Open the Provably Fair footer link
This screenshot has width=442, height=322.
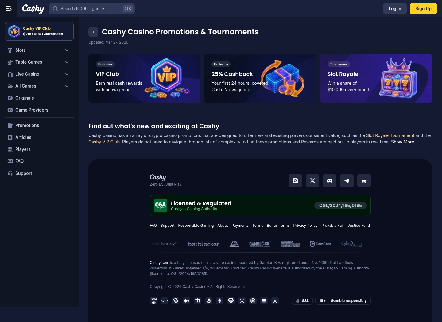(332, 226)
